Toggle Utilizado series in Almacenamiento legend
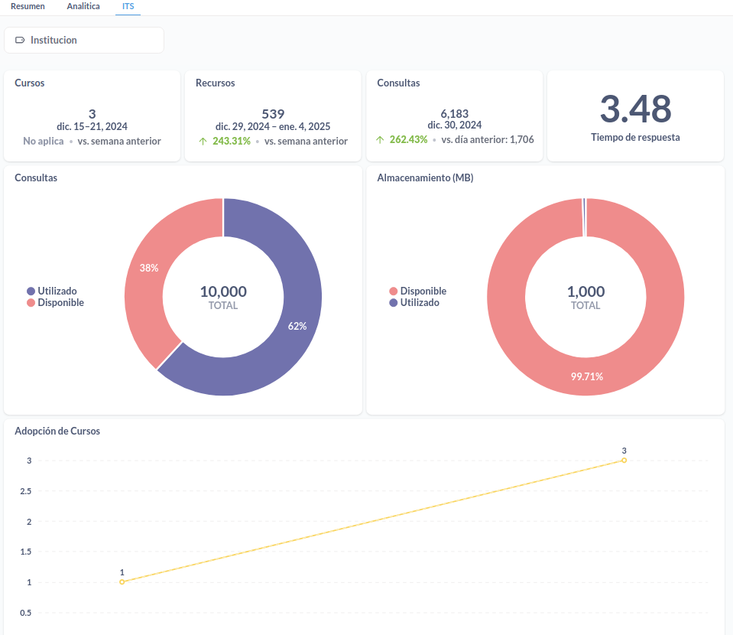 click(x=420, y=303)
